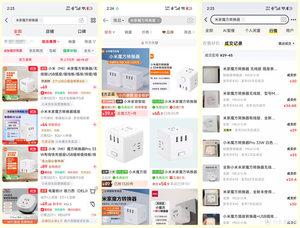The height and width of the screenshot is (228, 300).
Task: Open the 全新小米米家魔方转换器无线 record at ¥34.4
Action: pyautogui.click(x=249, y=173)
